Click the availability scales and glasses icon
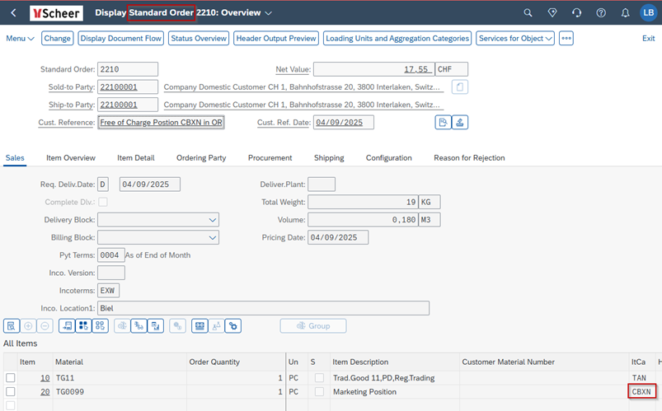 (x=139, y=326)
